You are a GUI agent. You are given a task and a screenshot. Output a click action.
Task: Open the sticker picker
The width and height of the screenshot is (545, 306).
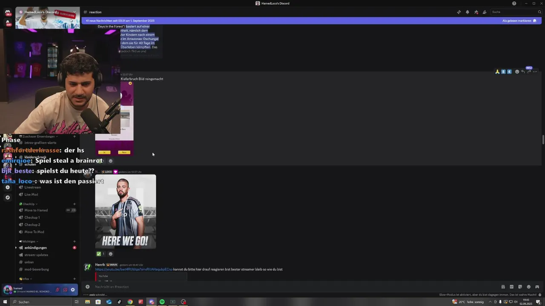[x=520, y=286]
